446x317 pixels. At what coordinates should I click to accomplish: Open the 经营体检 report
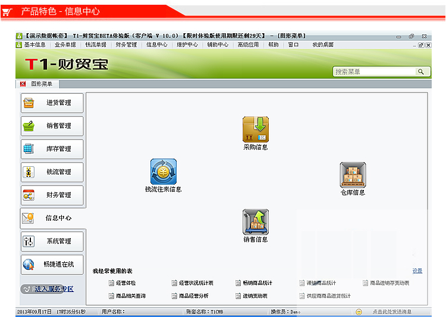pos(125,283)
